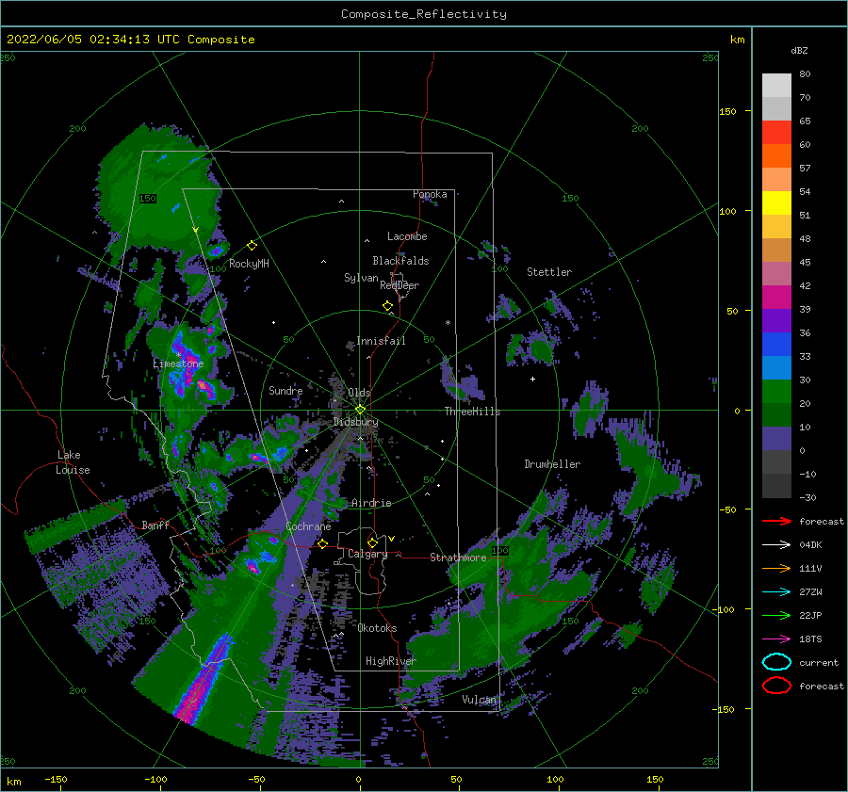This screenshot has width=848, height=792.
Task: Click the HighRiver city label
Action: coord(390,661)
